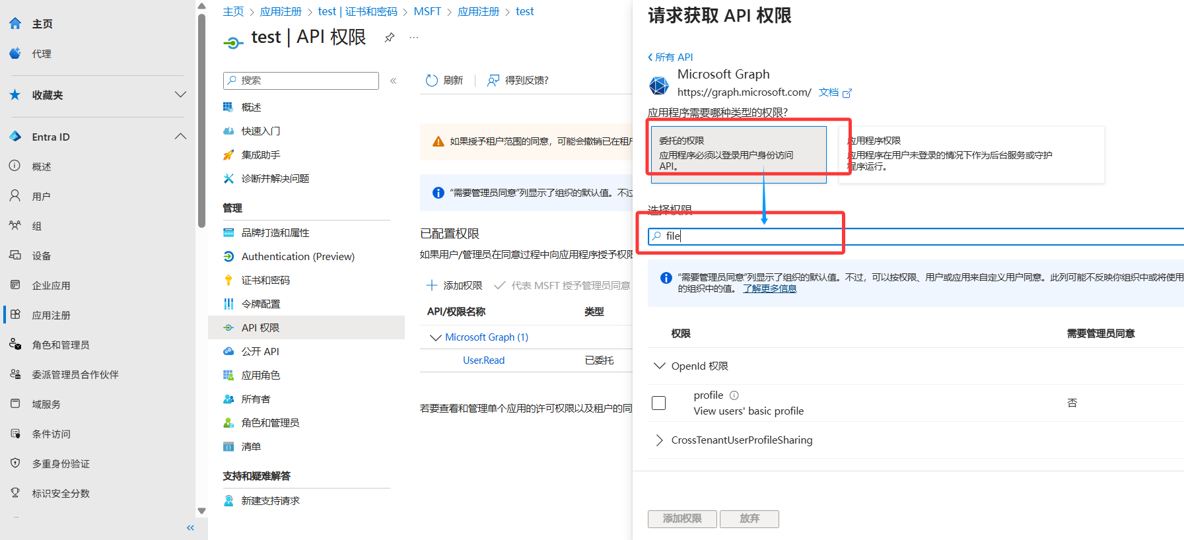Click the pin icon next to the page title
The image size is (1184, 540).
pyautogui.click(x=390, y=38)
